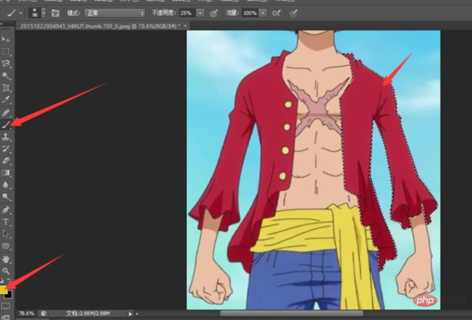Viewport: 472px width, 320px height.
Task: Click the horizontal canvas scrollbar
Action: [291, 313]
